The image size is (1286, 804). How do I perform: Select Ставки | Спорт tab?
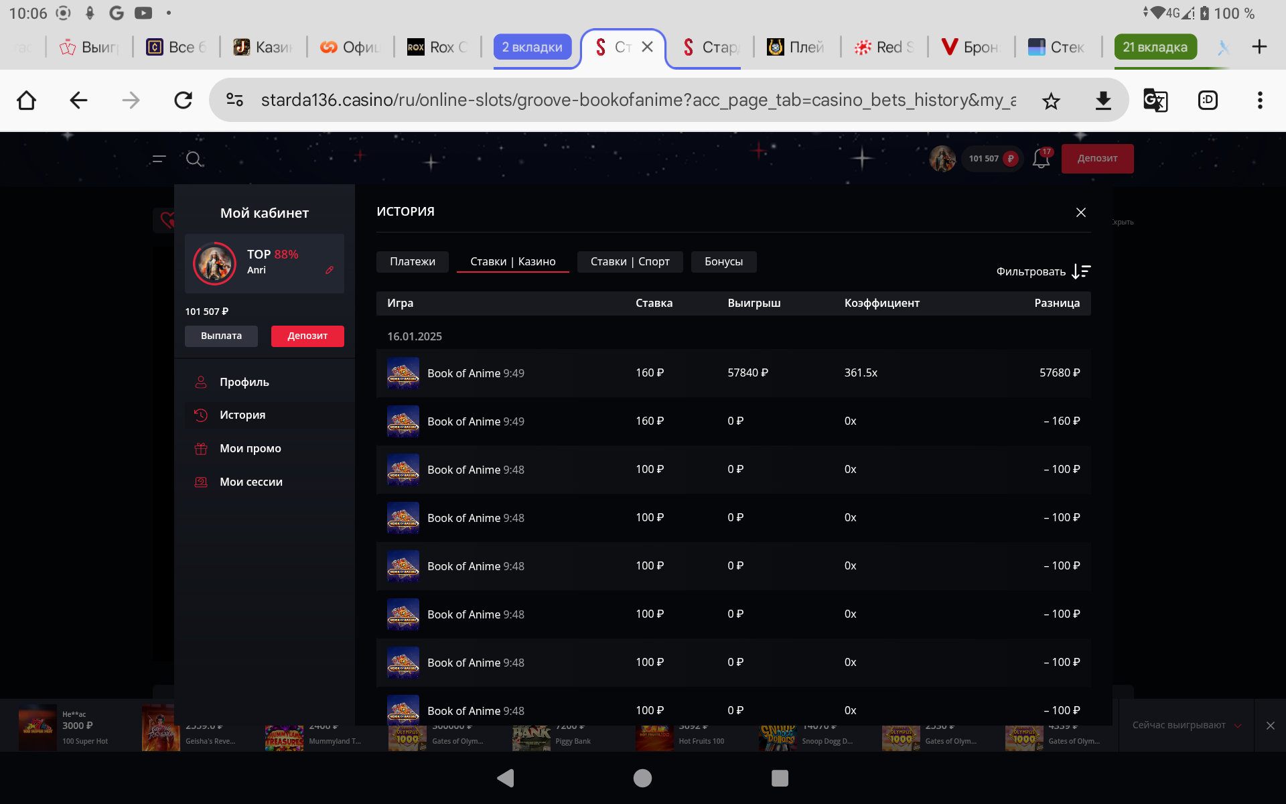(630, 262)
